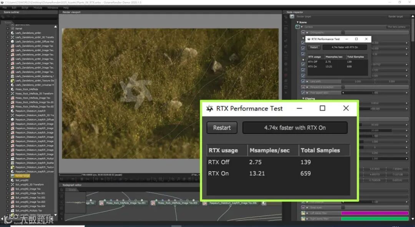Expand Mossy_Rock_b4sfkda row in the outliner

click(8, 89)
